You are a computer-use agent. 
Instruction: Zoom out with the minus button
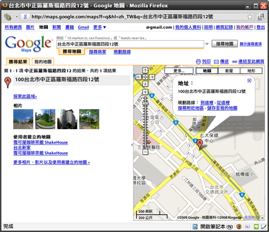click(145, 152)
